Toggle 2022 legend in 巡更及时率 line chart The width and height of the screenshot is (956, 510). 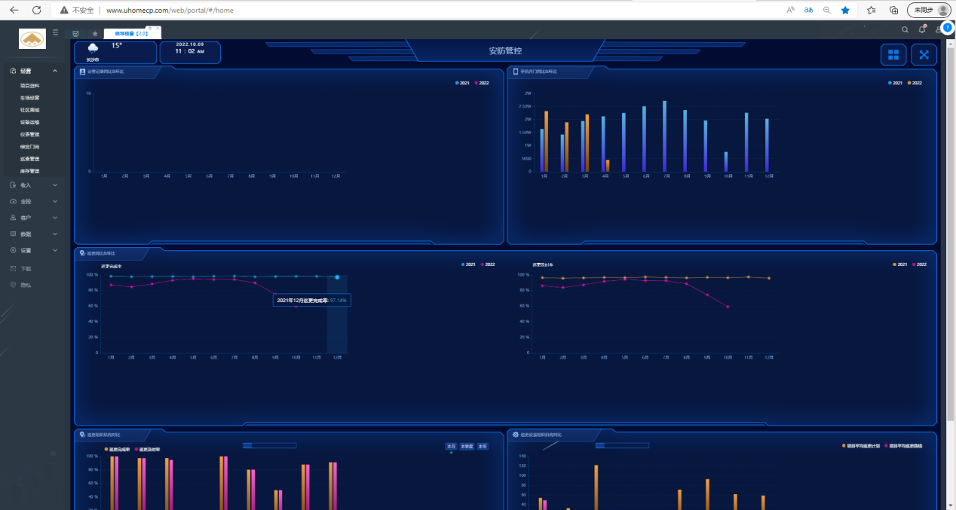(x=919, y=264)
